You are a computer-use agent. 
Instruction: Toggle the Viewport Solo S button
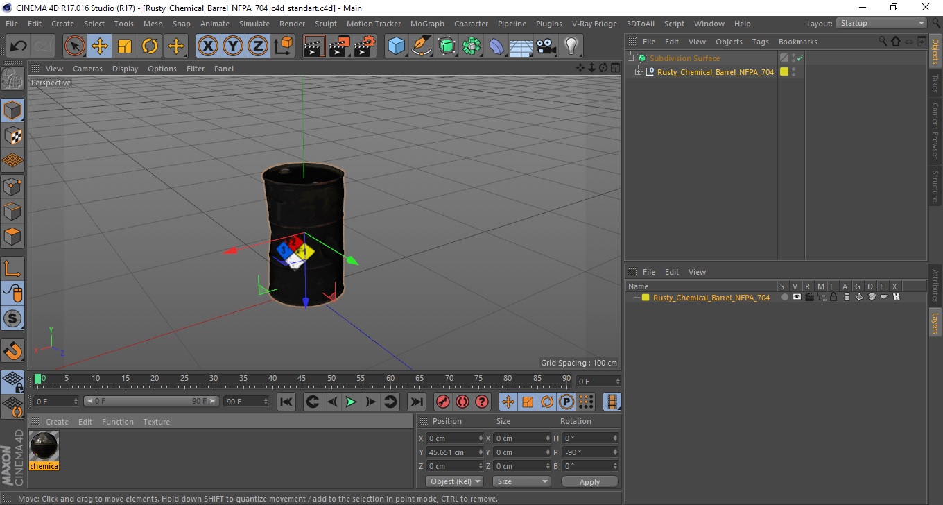click(12, 318)
